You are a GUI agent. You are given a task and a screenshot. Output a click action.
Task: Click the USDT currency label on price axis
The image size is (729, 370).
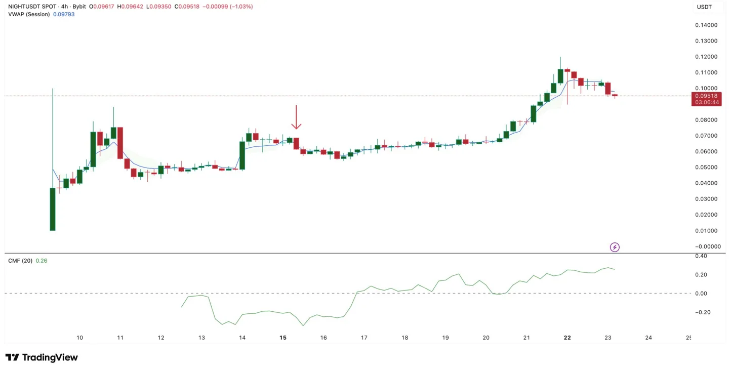(704, 7)
